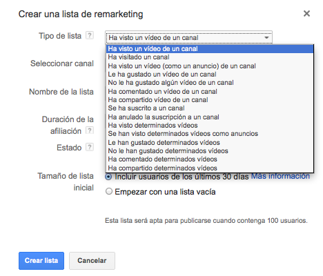Select 'Le han gustado determinados vídeos'
Image resolution: width=323 pixels, height=276 pixels.
pos(210,142)
